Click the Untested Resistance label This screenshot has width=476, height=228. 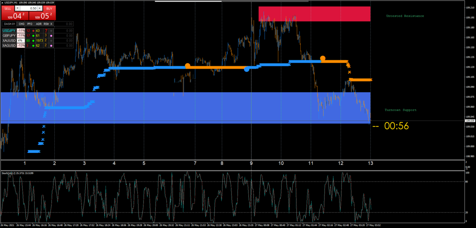[x=405, y=16]
